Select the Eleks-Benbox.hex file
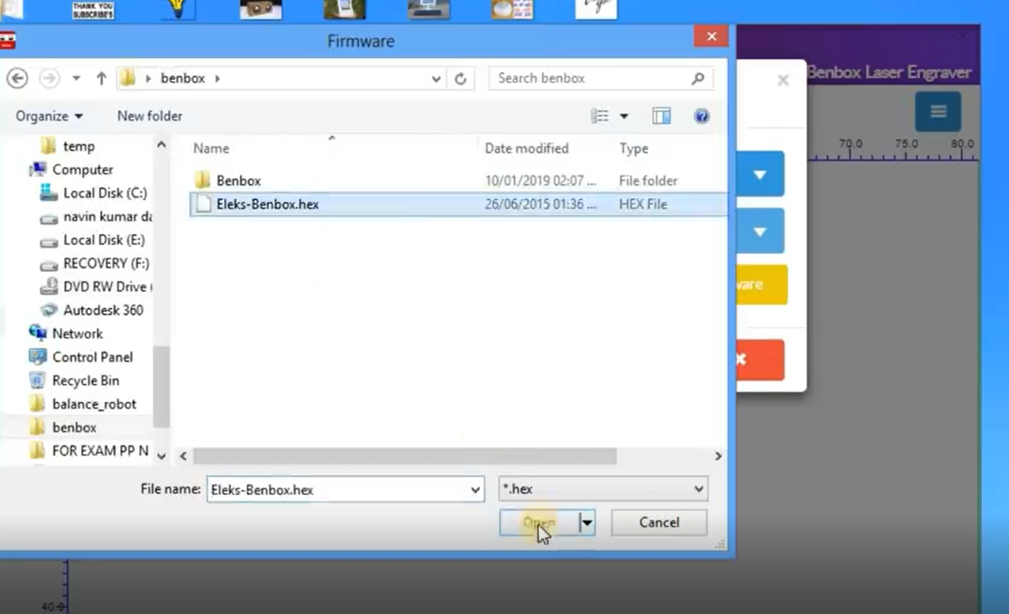Screen dimensions: 1009x614 (458, 204)
